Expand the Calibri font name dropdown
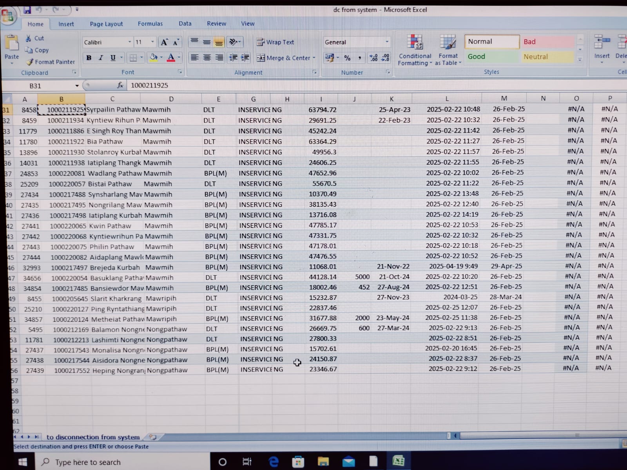Image resolution: width=627 pixels, height=470 pixels. click(x=130, y=42)
